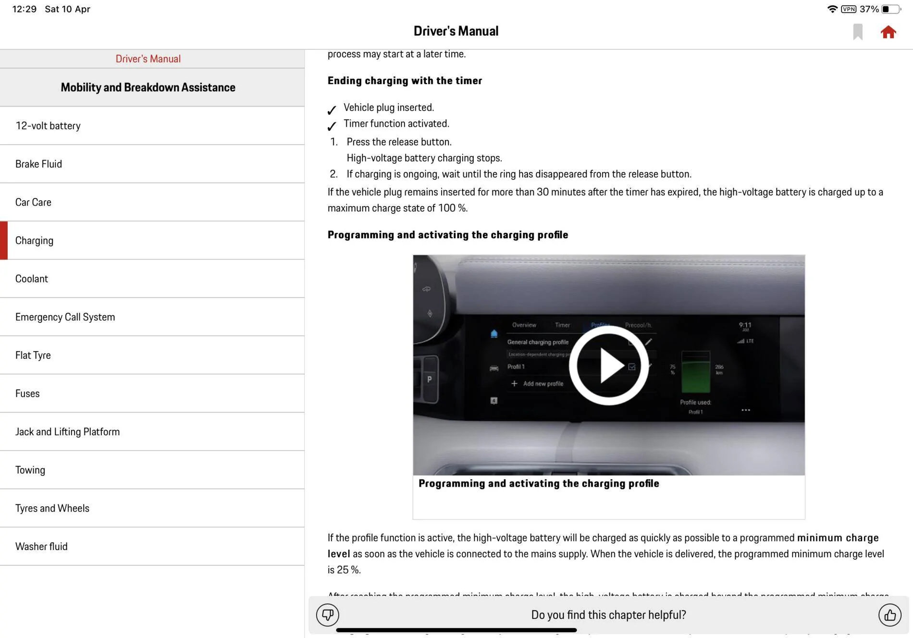Screen dimensions: 913x638
Task: Open the battery status indicator
Action: click(x=891, y=9)
